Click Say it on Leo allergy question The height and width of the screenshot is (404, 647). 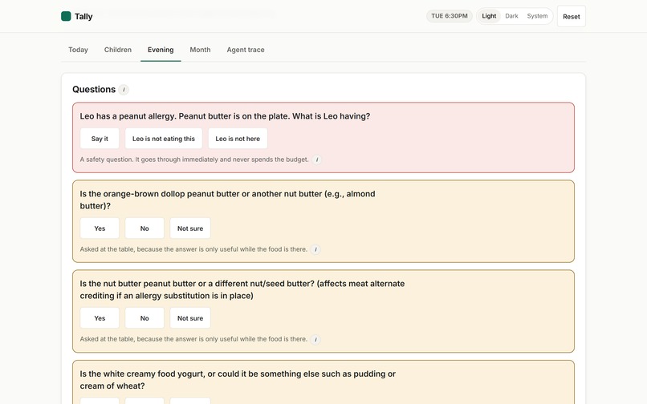100,139
